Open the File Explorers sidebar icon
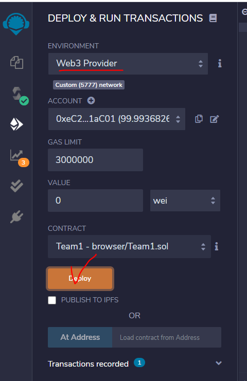 pyautogui.click(x=16, y=62)
